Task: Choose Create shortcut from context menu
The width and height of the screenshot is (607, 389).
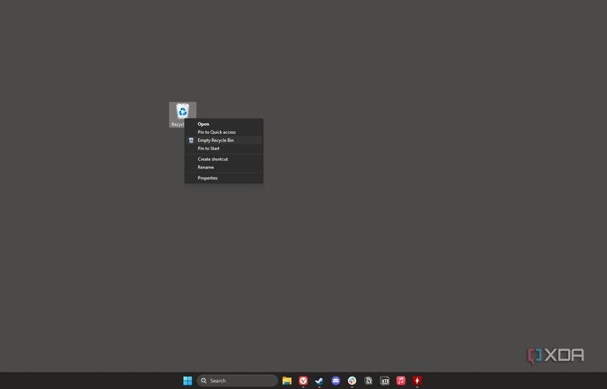Action: pyautogui.click(x=224, y=159)
